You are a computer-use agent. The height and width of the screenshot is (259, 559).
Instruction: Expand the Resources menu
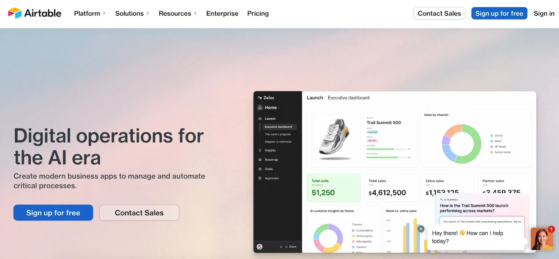click(177, 13)
